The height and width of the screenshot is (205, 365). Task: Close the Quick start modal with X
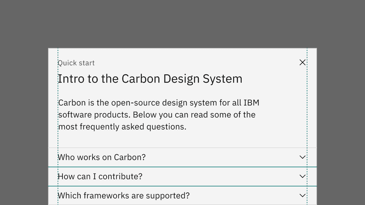tap(303, 63)
